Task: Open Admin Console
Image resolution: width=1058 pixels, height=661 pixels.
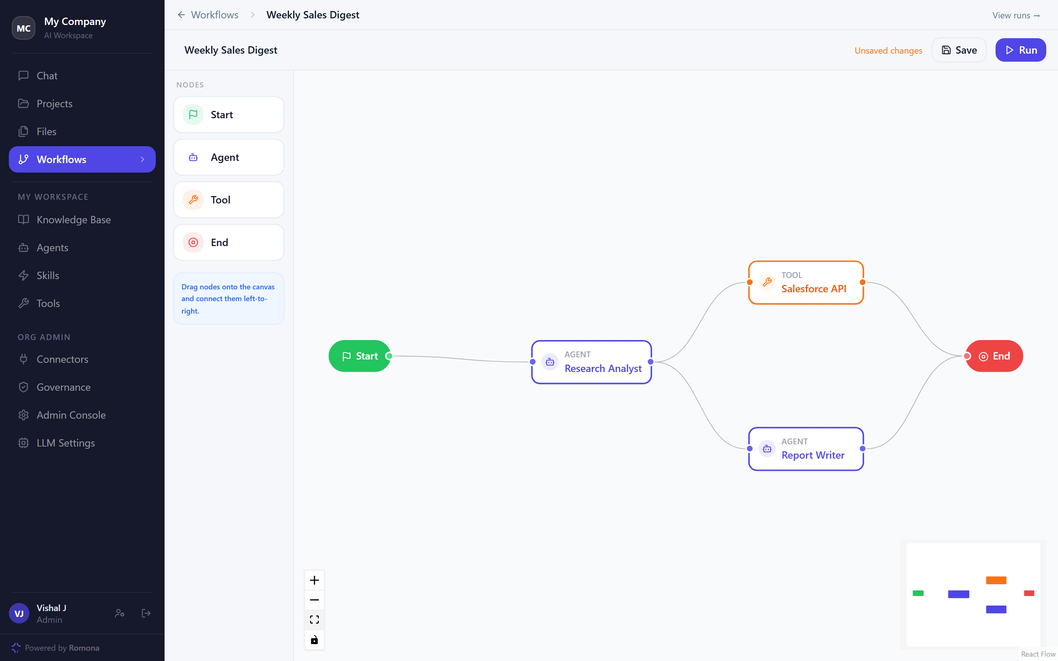Action: click(82, 415)
